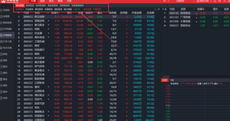
Task: Open the customer service headset icon
Action: tap(215, 1)
